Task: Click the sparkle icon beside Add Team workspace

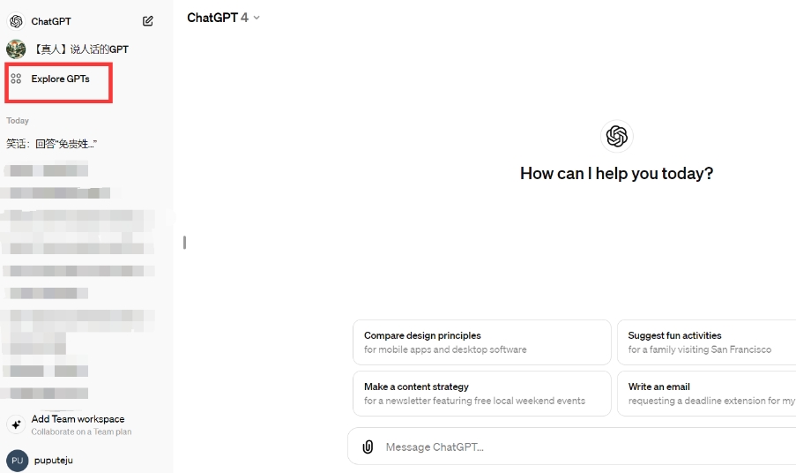Action: click(16, 424)
